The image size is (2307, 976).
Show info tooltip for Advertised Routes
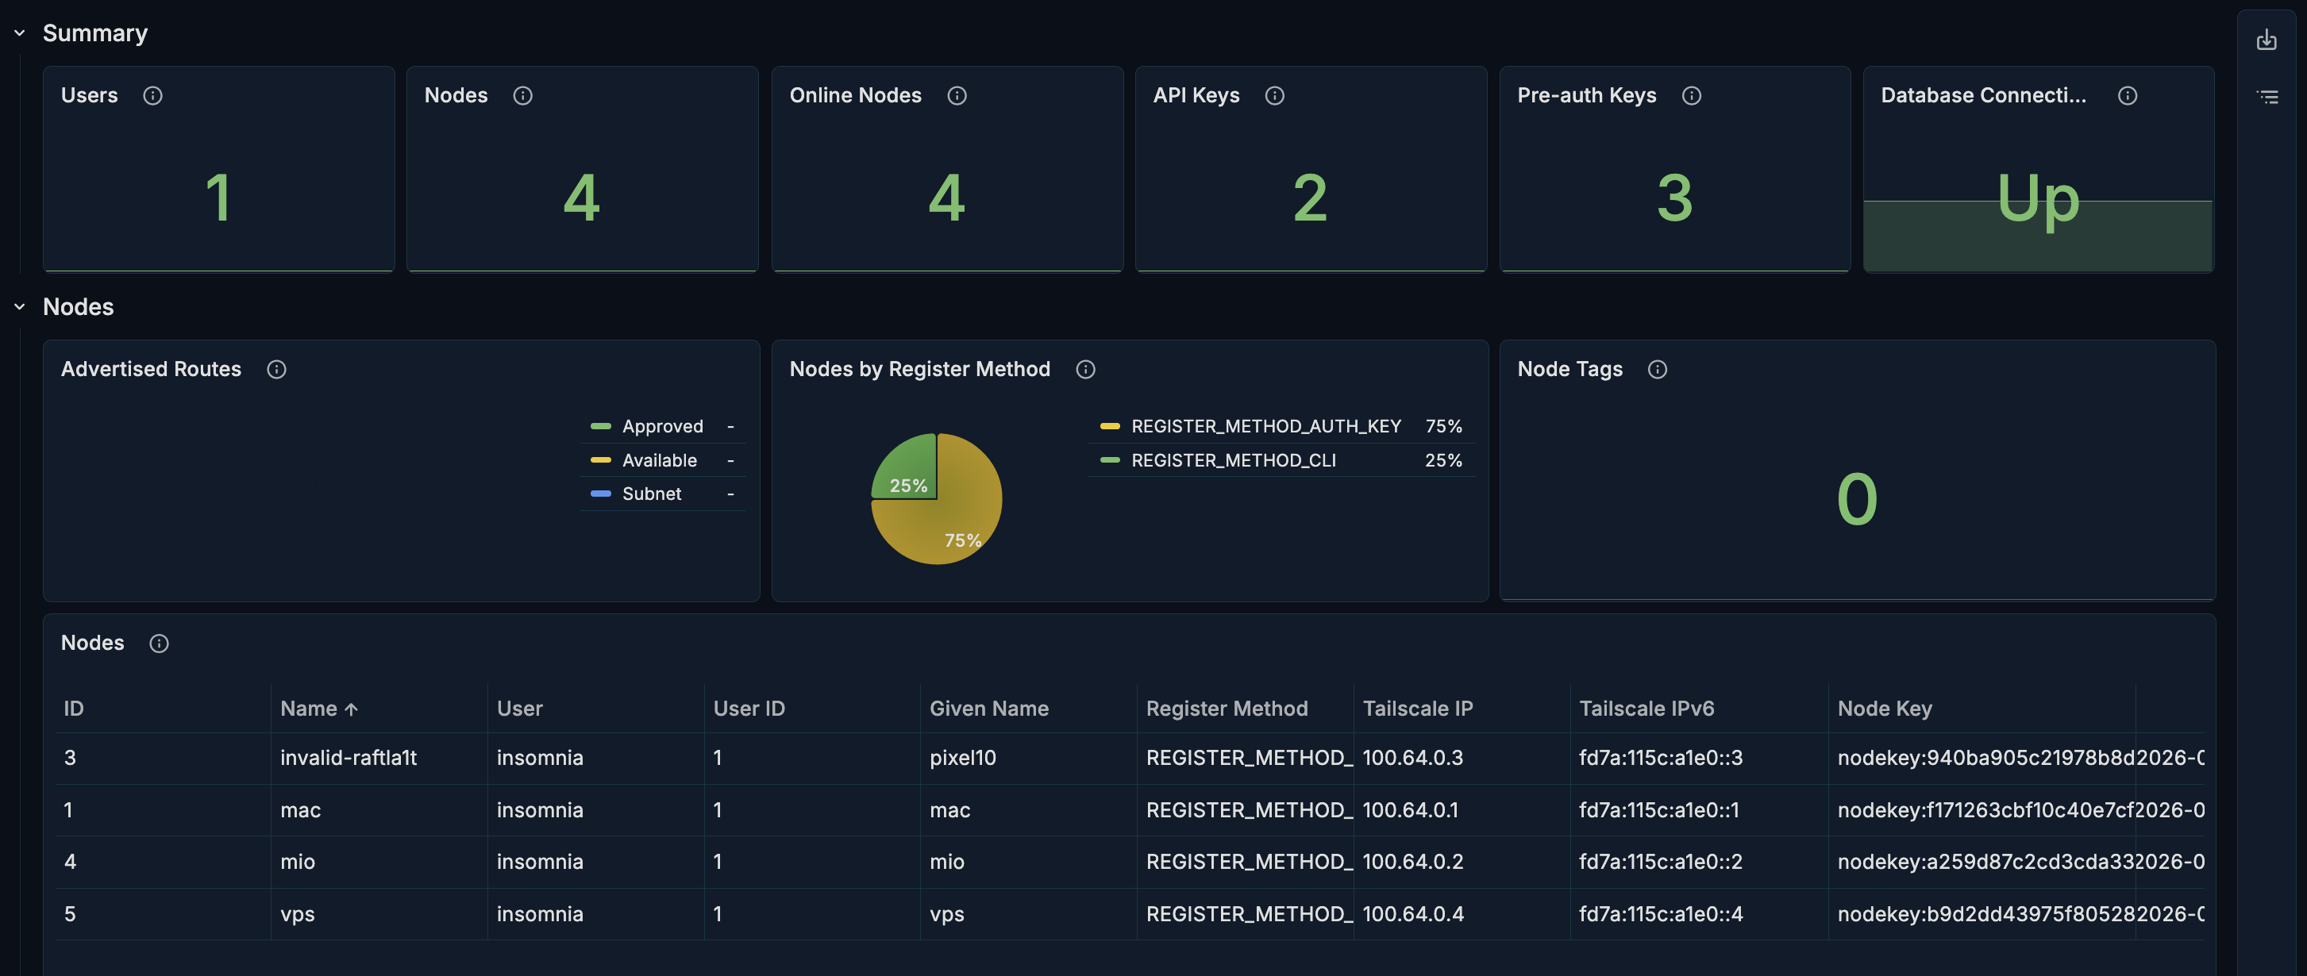(277, 370)
